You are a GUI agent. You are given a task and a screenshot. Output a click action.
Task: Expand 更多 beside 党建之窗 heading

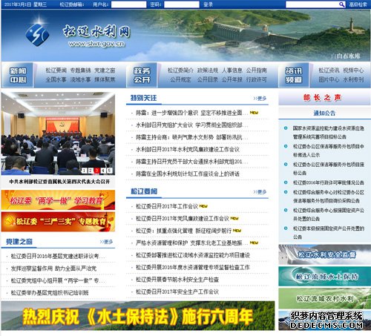click(106, 242)
